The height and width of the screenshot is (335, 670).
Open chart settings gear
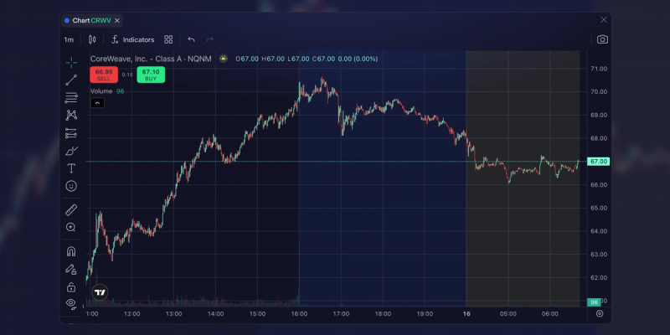(600, 313)
